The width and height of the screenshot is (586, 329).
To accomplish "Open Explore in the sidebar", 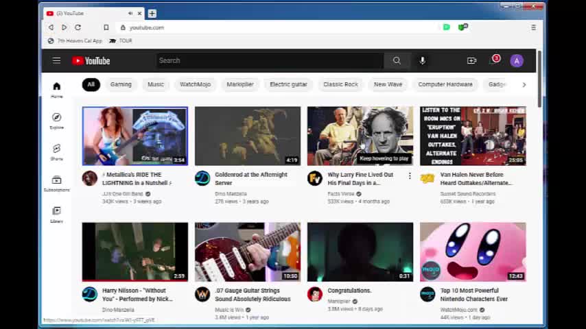I will coord(57,121).
